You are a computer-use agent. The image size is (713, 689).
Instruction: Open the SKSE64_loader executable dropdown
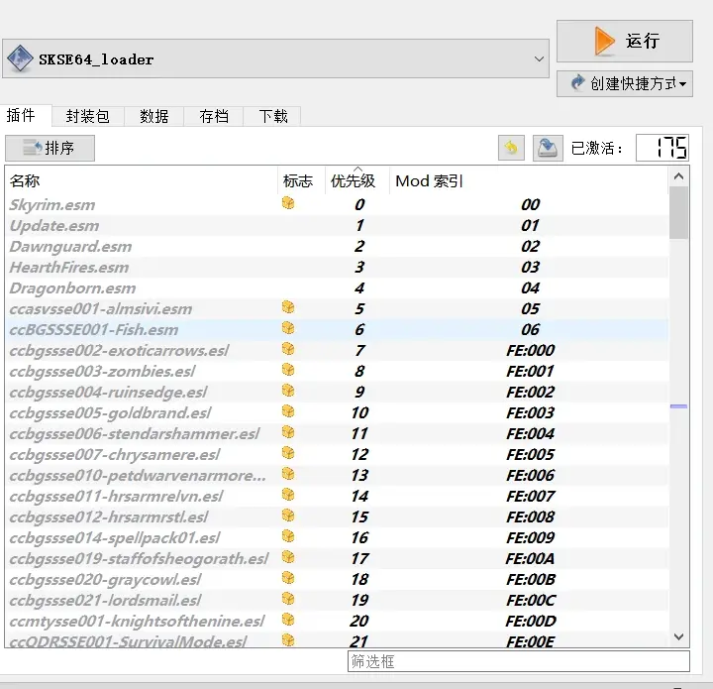(x=540, y=58)
